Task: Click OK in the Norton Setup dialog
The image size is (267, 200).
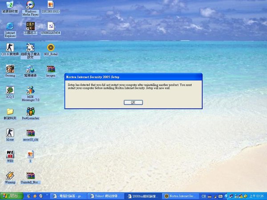Action: point(133,102)
